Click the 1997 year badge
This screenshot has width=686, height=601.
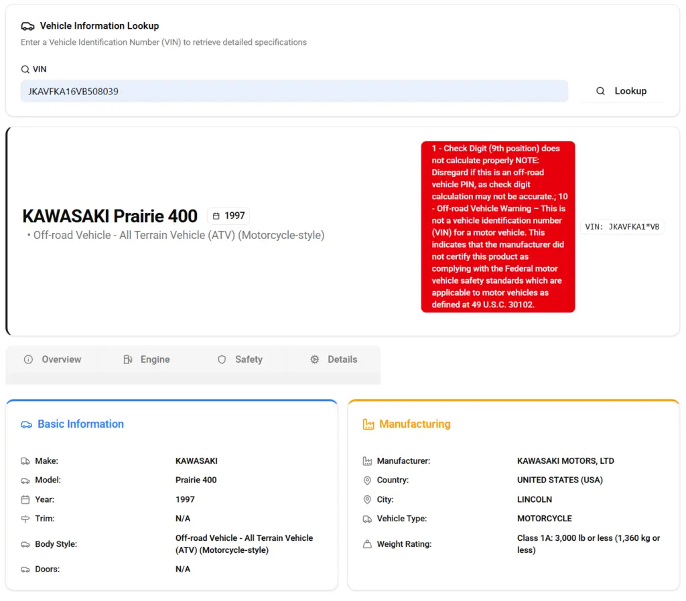(228, 216)
